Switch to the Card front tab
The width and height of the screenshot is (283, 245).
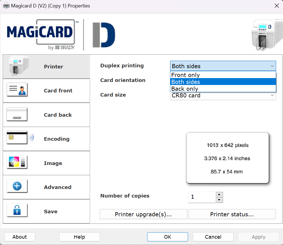tap(46, 90)
